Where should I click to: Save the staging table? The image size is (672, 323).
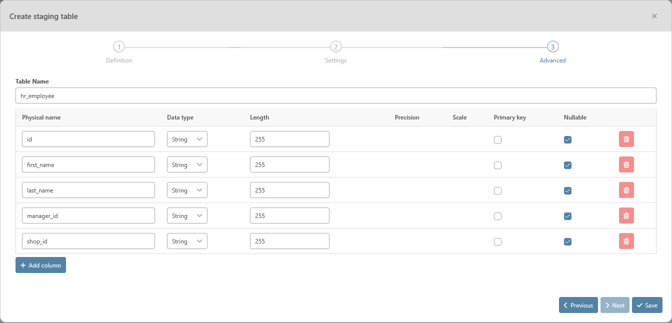tap(647, 305)
